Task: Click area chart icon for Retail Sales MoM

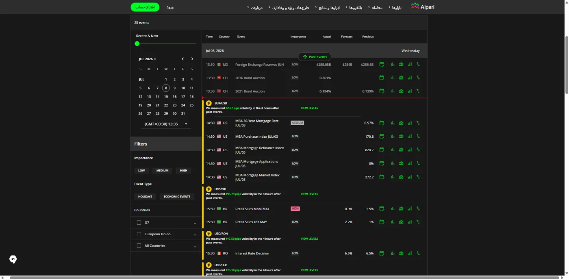Action: tap(401, 208)
